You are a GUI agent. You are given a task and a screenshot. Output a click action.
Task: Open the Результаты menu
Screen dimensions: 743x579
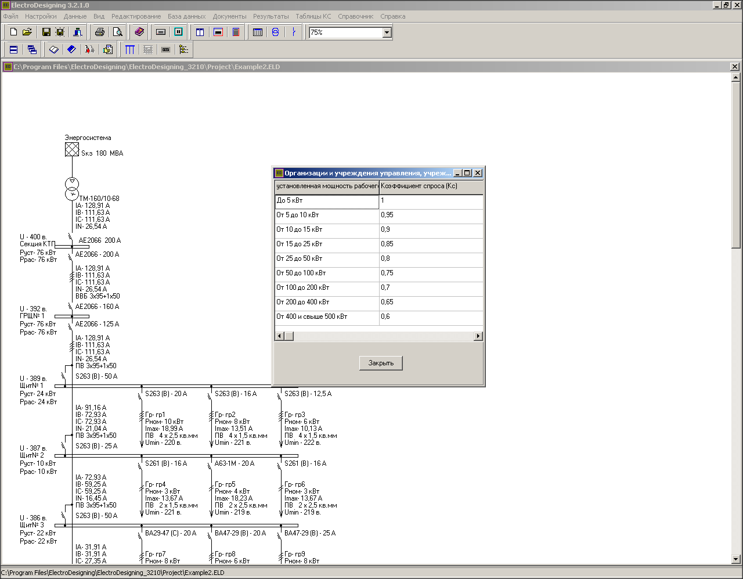pos(270,16)
